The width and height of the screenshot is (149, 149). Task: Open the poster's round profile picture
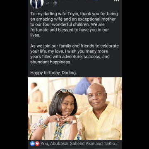[37, 4]
